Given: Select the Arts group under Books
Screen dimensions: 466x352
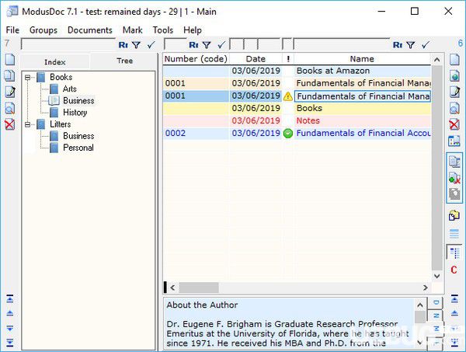Looking at the screenshot, I should click(x=70, y=89).
